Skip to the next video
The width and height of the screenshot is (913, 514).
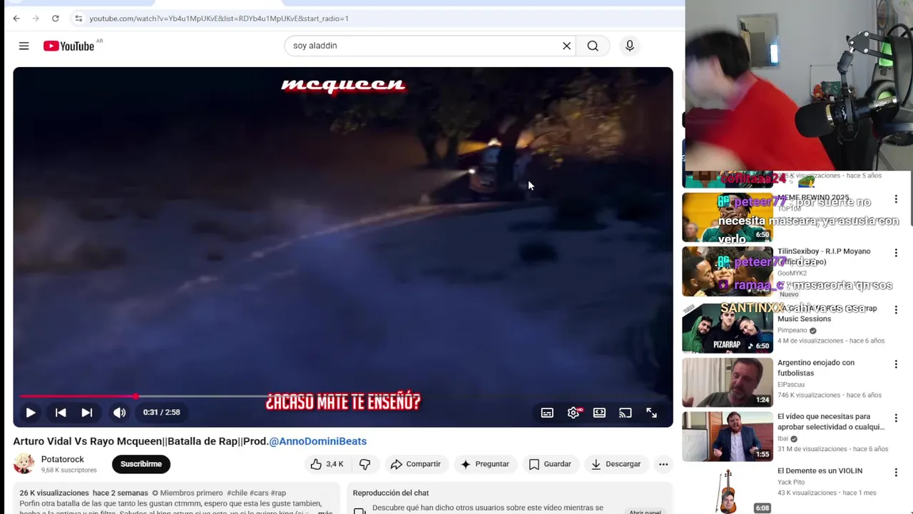pos(86,413)
